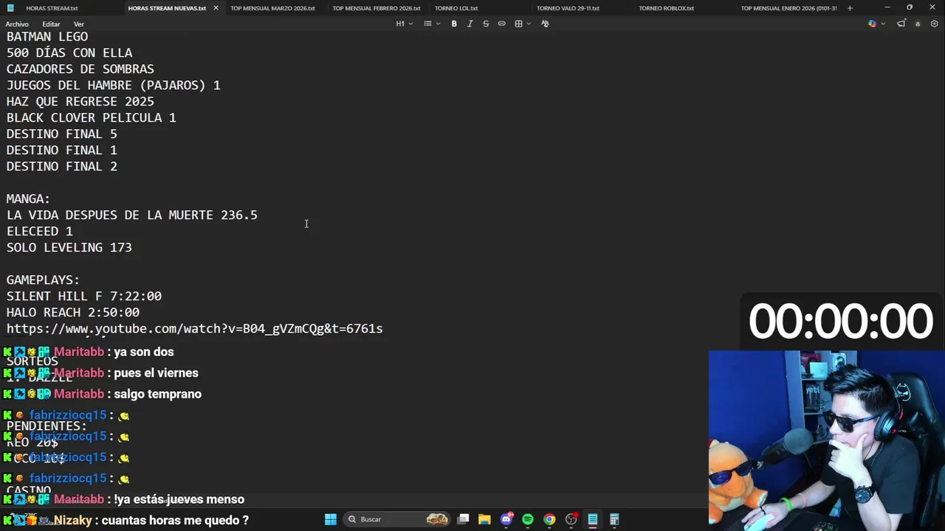Click the line DESTINO FINAL 2

[62, 167]
